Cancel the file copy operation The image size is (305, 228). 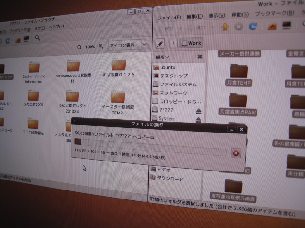click(x=235, y=152)
